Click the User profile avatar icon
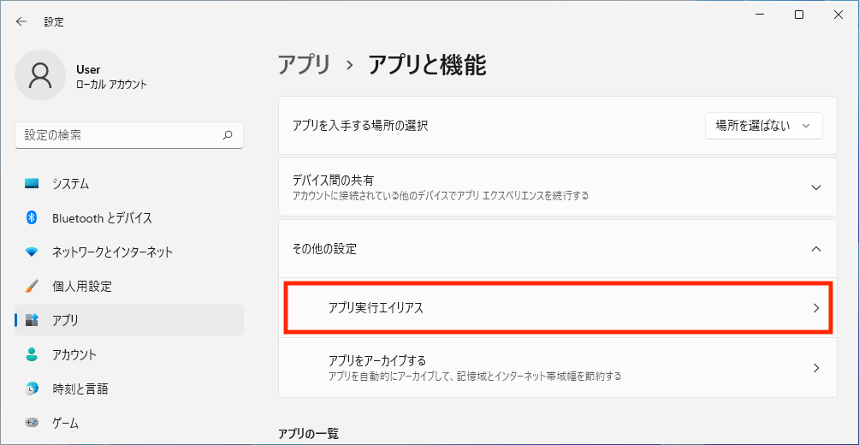The width and height of the screenshot is (859, 445). tap(40, 75)
